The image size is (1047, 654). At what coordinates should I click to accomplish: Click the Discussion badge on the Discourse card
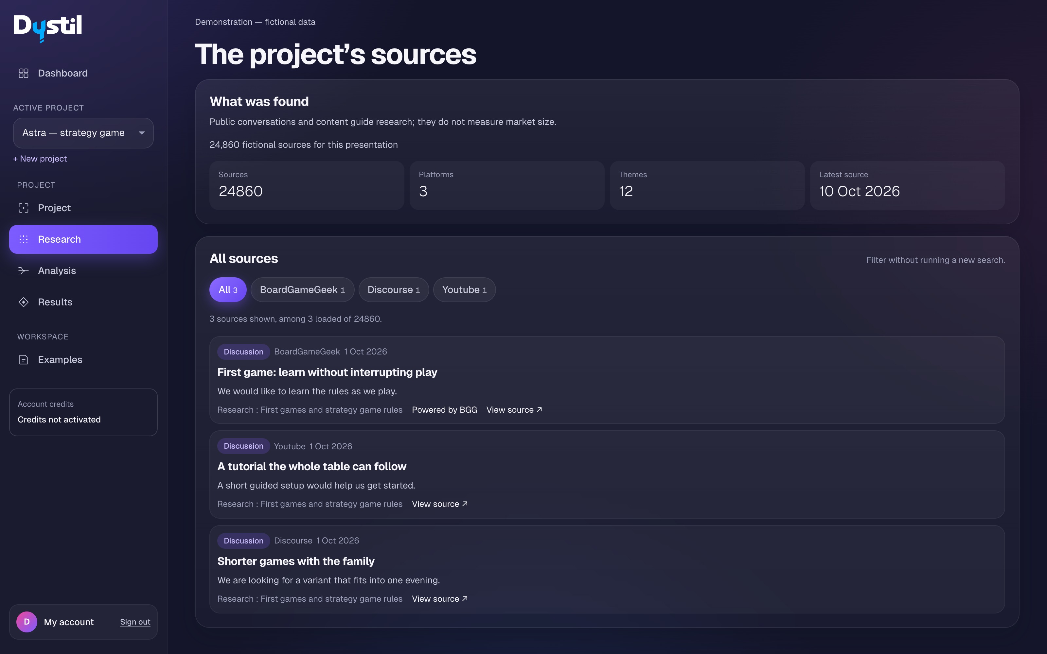tap(243, 541)
